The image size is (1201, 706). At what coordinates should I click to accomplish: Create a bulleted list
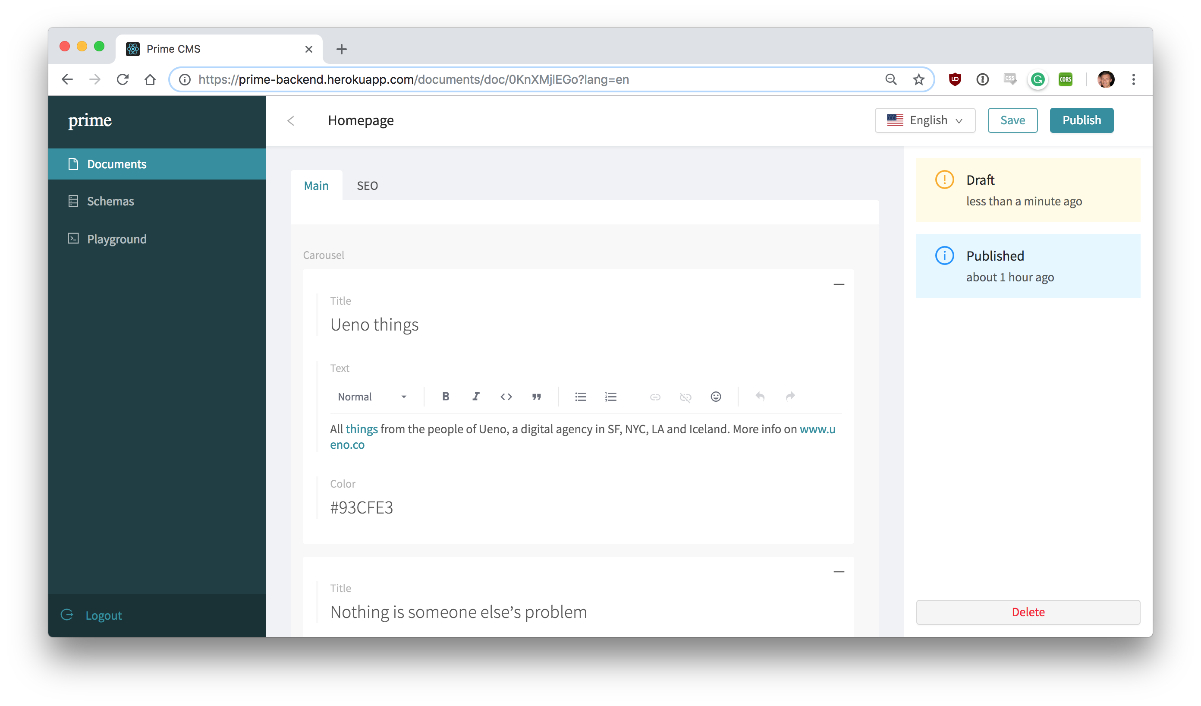click(x=581, y=396)
